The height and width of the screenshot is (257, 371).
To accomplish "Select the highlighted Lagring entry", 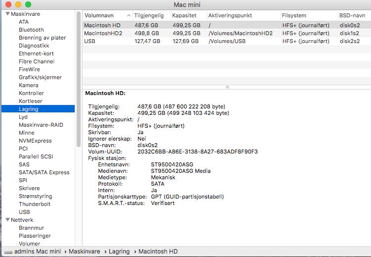I will (38, 109).
